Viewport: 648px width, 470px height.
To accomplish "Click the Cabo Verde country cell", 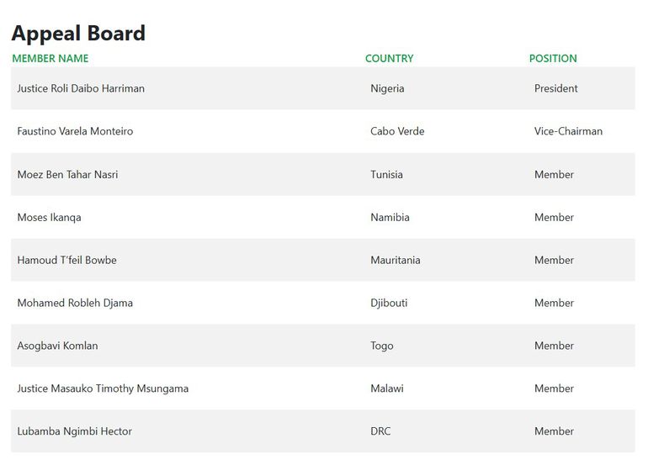I will (397, 131).
